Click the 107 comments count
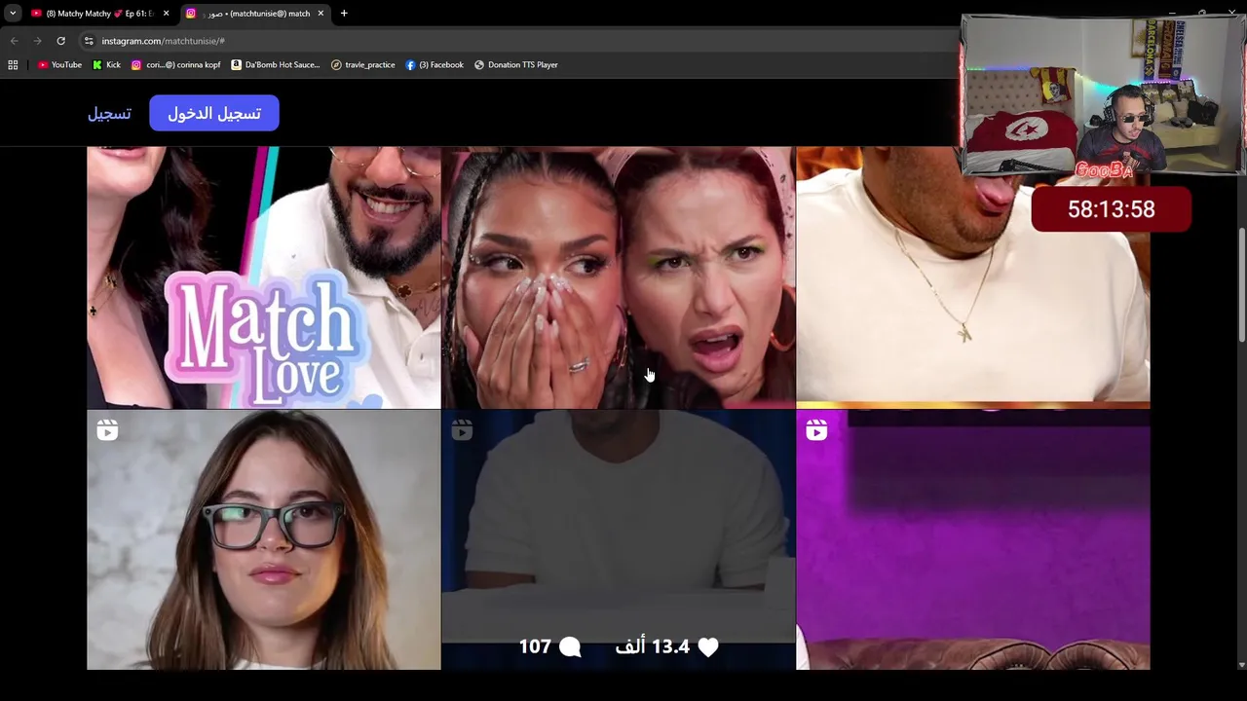This screenshot has height=701, width=1247. [x=535, y=646]
